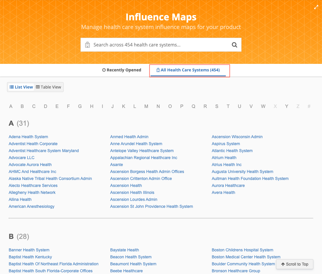Open Alaska Native Tribal Health Consortium Admin
322x274 pixels.
(x=50, y=179)
